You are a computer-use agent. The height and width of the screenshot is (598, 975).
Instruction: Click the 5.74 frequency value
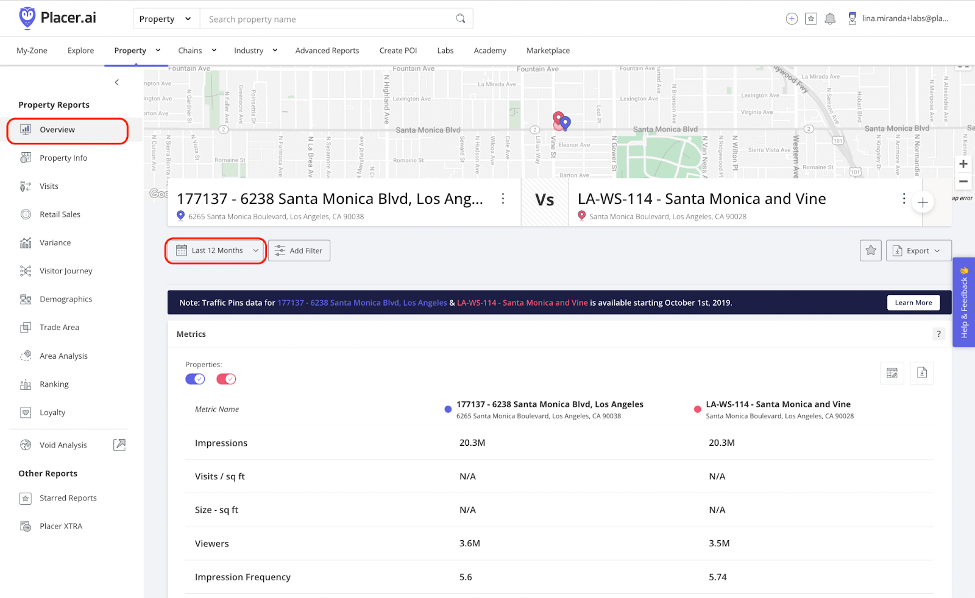(x=718, y=577)
